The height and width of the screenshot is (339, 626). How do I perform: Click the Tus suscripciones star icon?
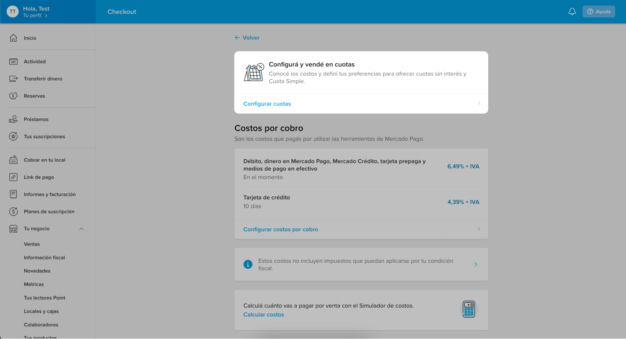(x=13, y=136)
